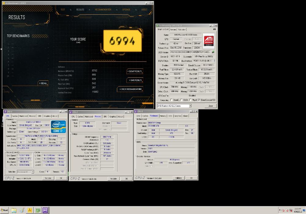The height and width of the screenshot is (214, 306).
Task: Click OK in CPU-Z Mainboard window
Action: (x=191, y=178)
